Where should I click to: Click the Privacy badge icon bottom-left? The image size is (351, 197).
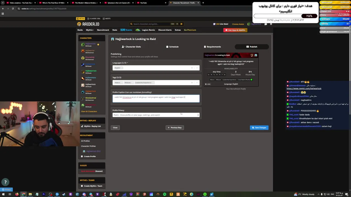coord(3,190)
